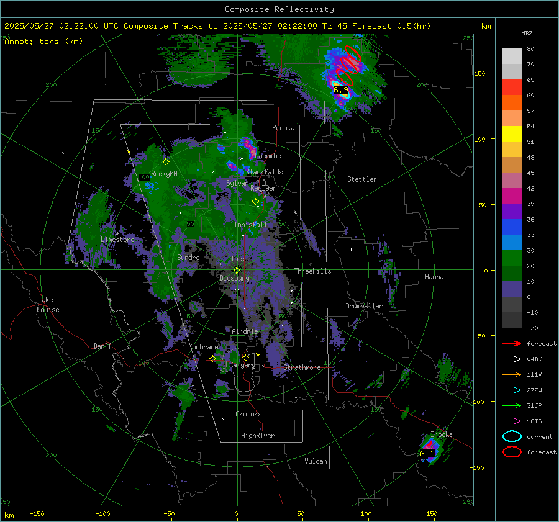Click the purple 36 dBZ color swatch
The image size is (559, 522).
tap(512, 212)
